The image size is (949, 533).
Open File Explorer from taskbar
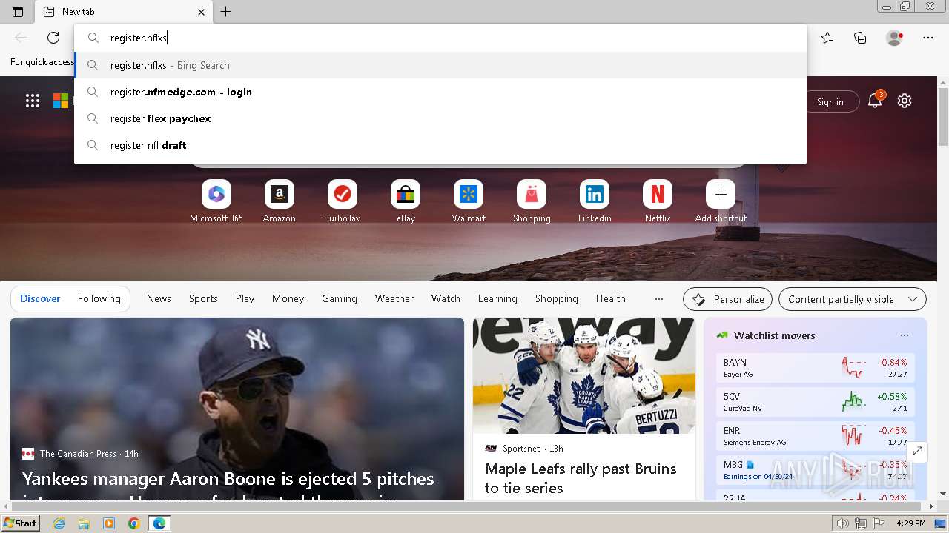pyautogui.click(x=84, y=523)
